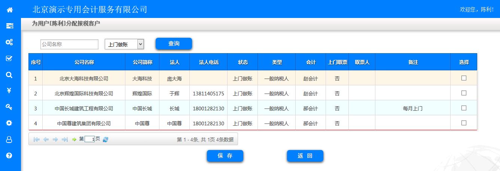Open the home icon in sidebar
Screen dimensions: 500x171
pos(10,10)
